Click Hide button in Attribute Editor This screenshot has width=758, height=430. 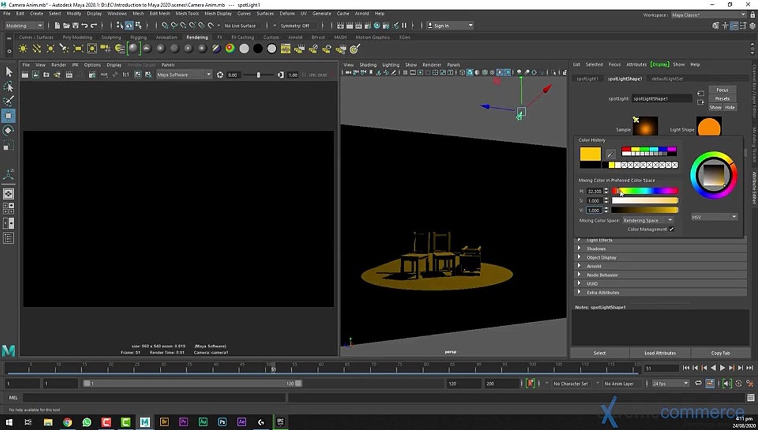coord(730,107)
